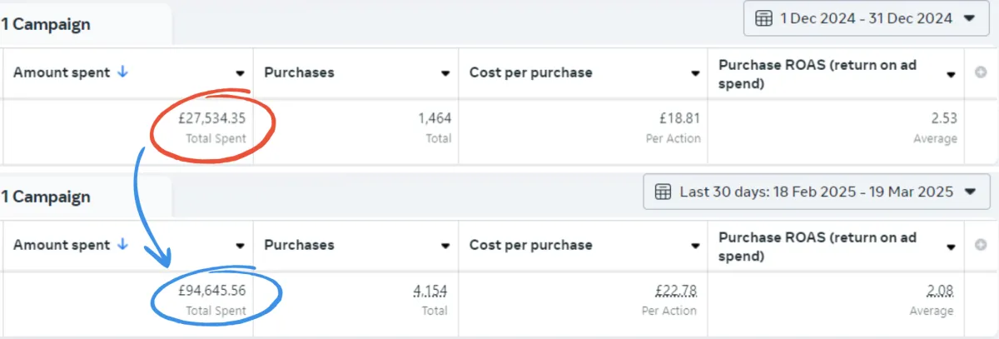Click calendar icon in December date range

(x=763, y=18)
